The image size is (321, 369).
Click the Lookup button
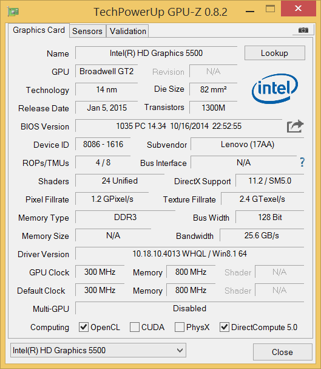(275, 53)
